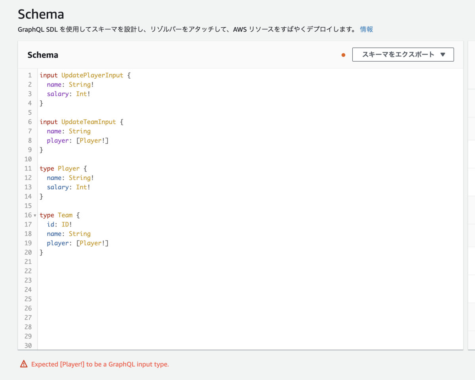Click line number 10 in the gutter
Image resolution: width=475 pixels, height=380 pixels.
point(28,159)
